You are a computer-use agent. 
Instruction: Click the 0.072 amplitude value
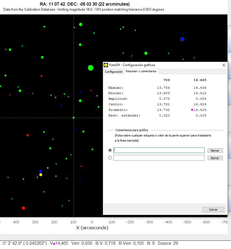coord(164,99)
